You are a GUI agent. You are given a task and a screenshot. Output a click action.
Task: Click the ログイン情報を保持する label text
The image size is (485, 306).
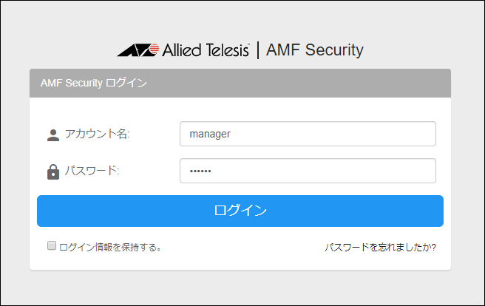click(x=110, y=247)
